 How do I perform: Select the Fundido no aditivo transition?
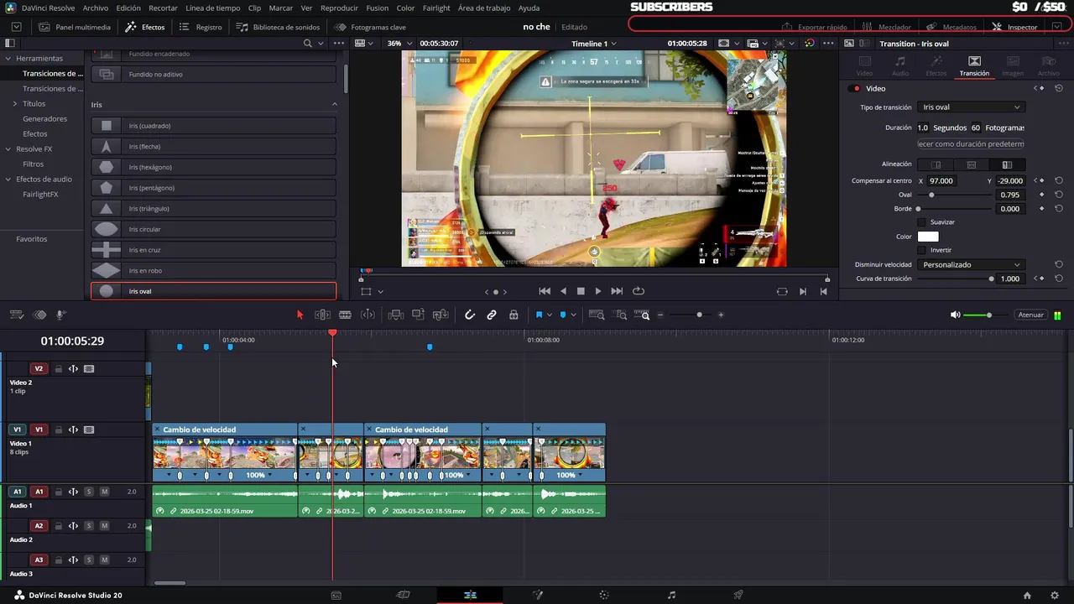213,74
